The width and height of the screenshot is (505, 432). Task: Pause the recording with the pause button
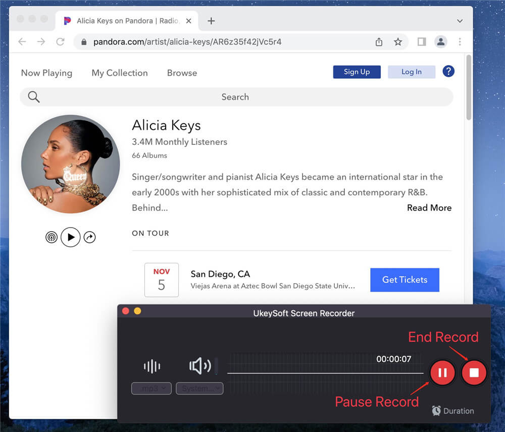pyautogui.click(x=442, y=372)
